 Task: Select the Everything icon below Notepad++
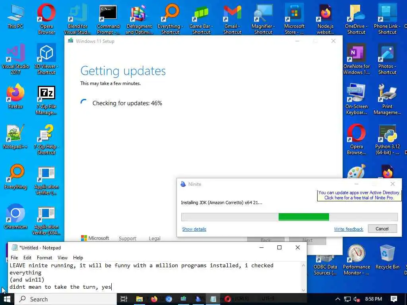(x=16, y=177)
